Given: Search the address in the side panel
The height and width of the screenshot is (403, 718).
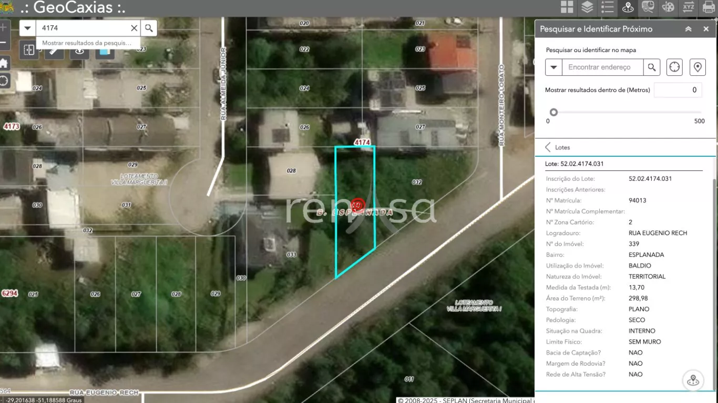Looking at the screenshot, I should pos(652,67).
